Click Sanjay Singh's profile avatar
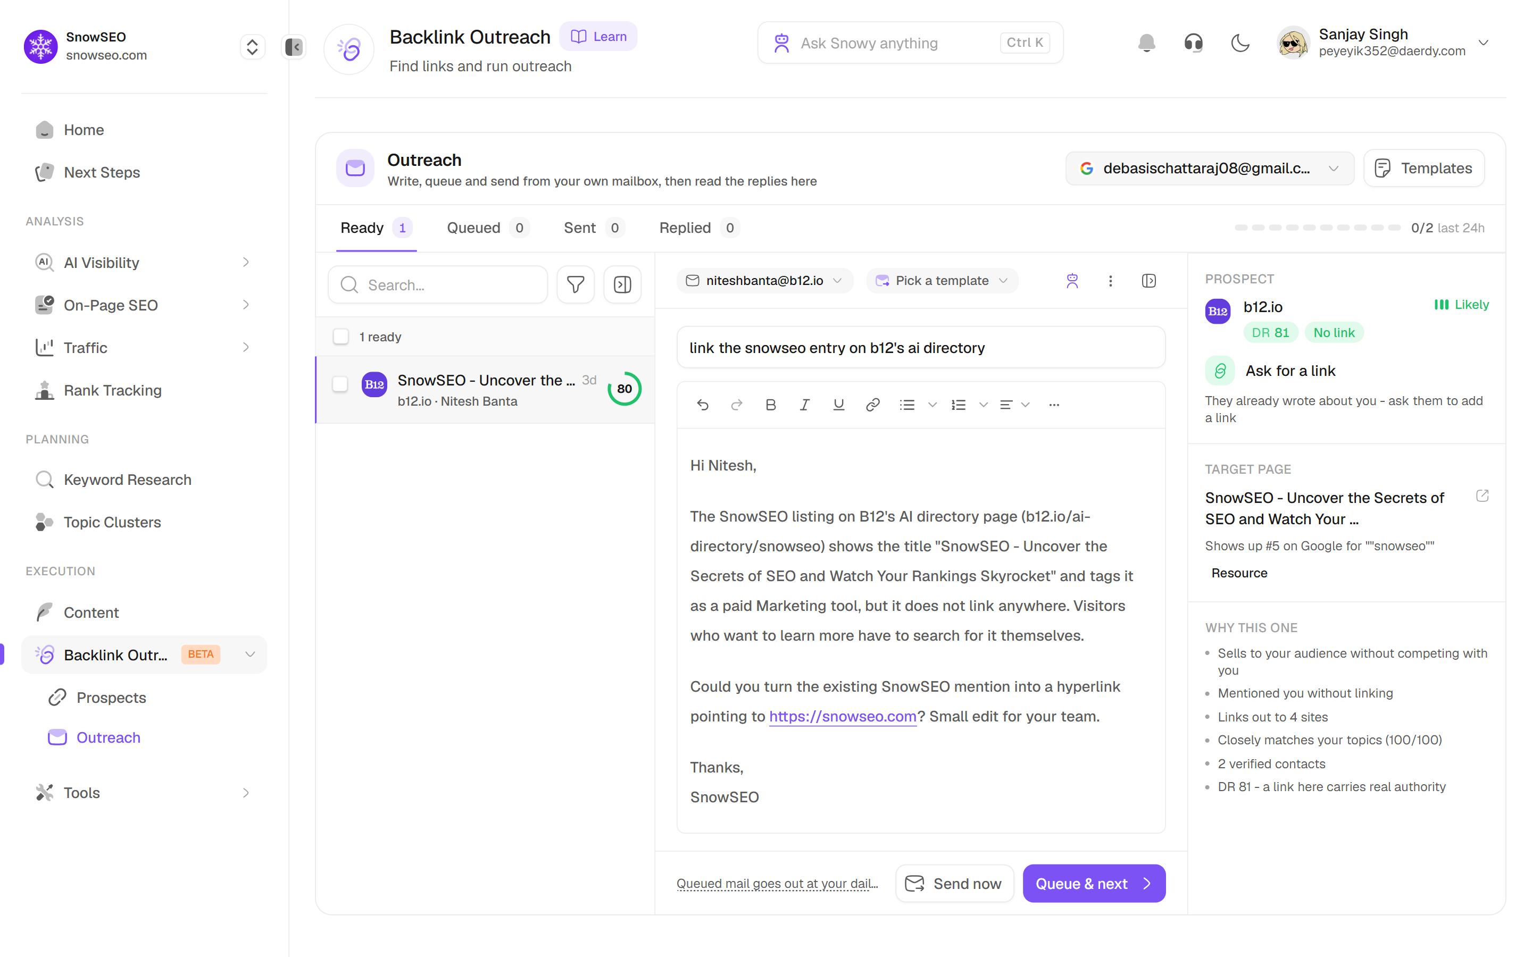 pos(1293,43)
